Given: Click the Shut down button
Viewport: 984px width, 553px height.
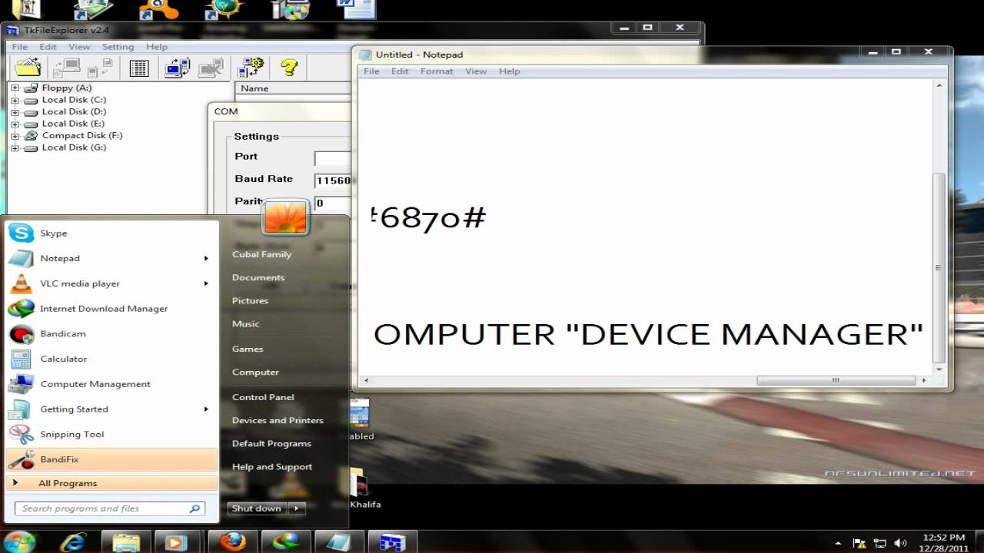Looking at the screenshot, I should (257, 508).
